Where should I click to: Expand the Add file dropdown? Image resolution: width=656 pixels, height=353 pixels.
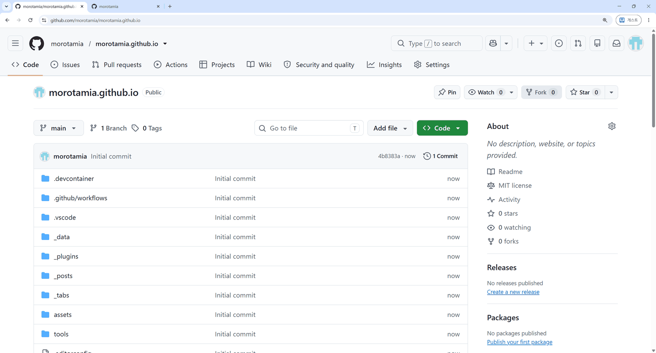click(390, 128)
